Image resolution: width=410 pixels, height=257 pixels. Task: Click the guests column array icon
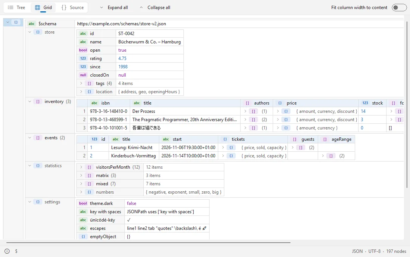click(295, 139)
